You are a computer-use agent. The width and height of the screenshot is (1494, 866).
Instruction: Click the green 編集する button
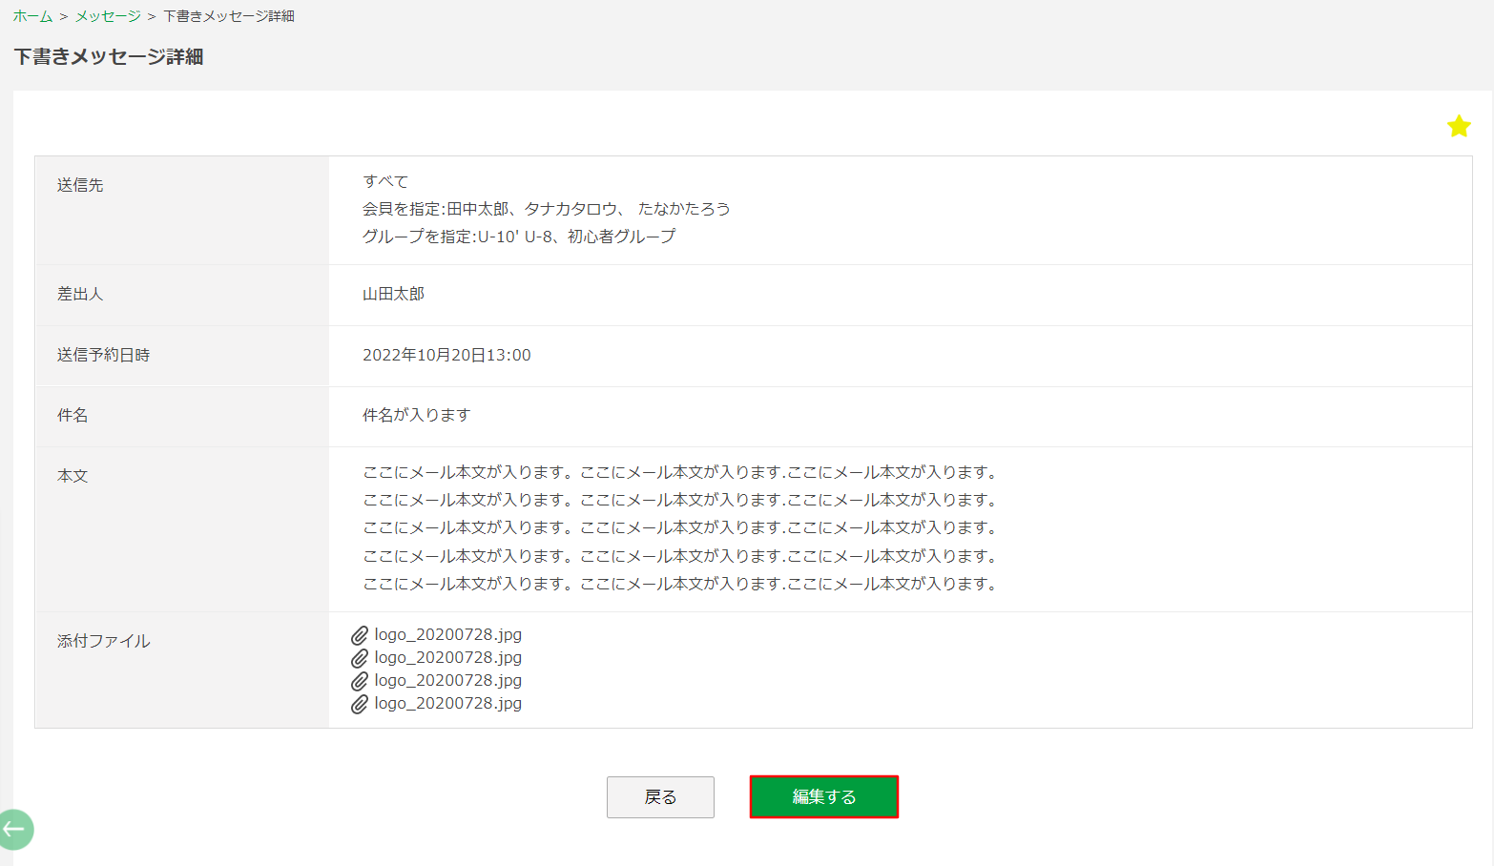(x=824, y=796)
